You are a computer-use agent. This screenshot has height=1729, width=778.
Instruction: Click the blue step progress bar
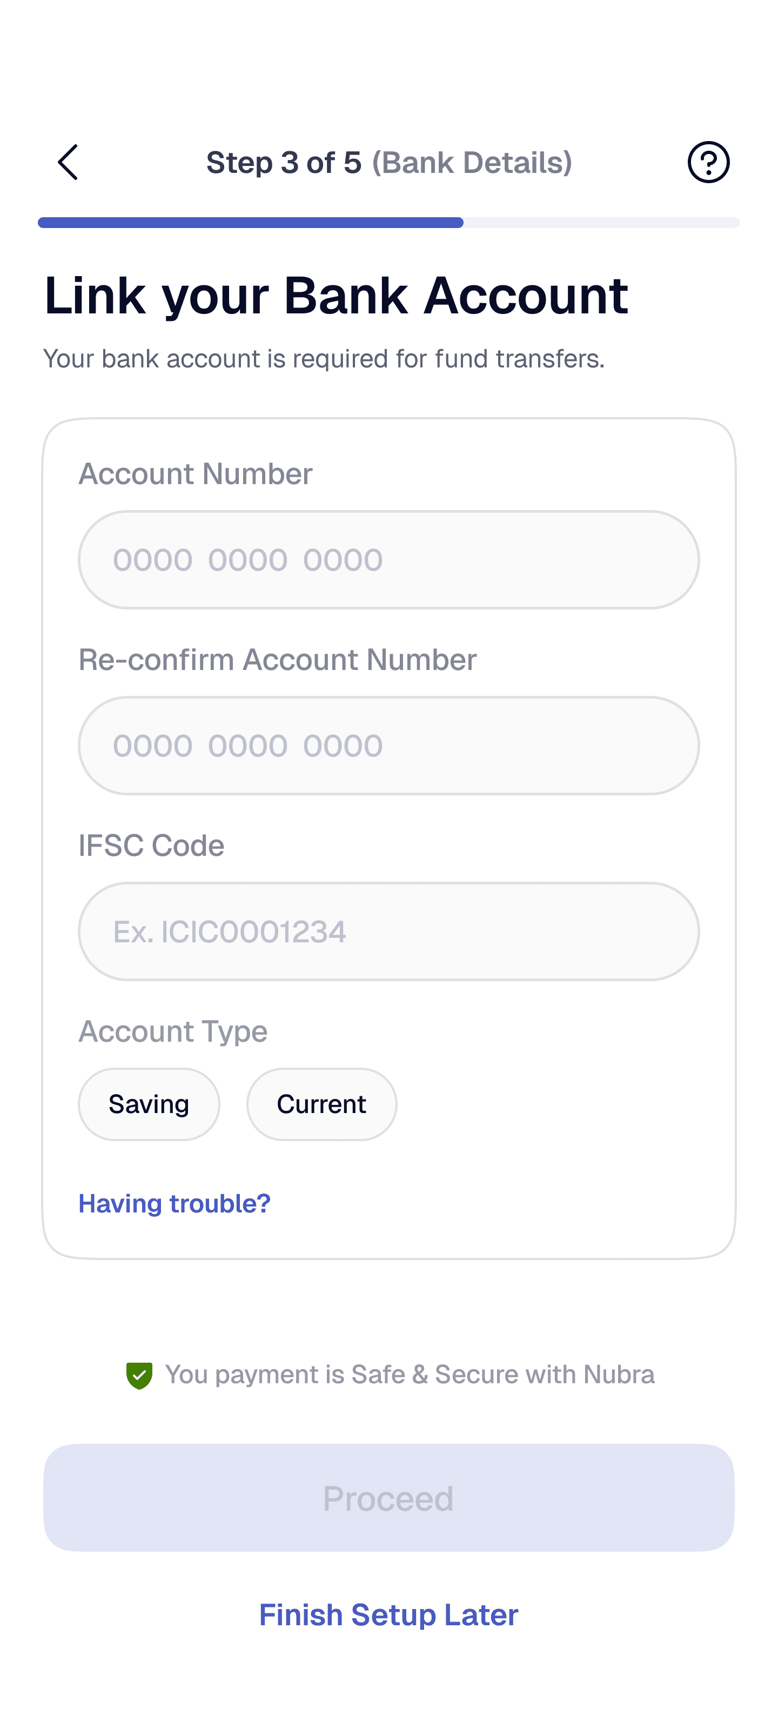250,223
